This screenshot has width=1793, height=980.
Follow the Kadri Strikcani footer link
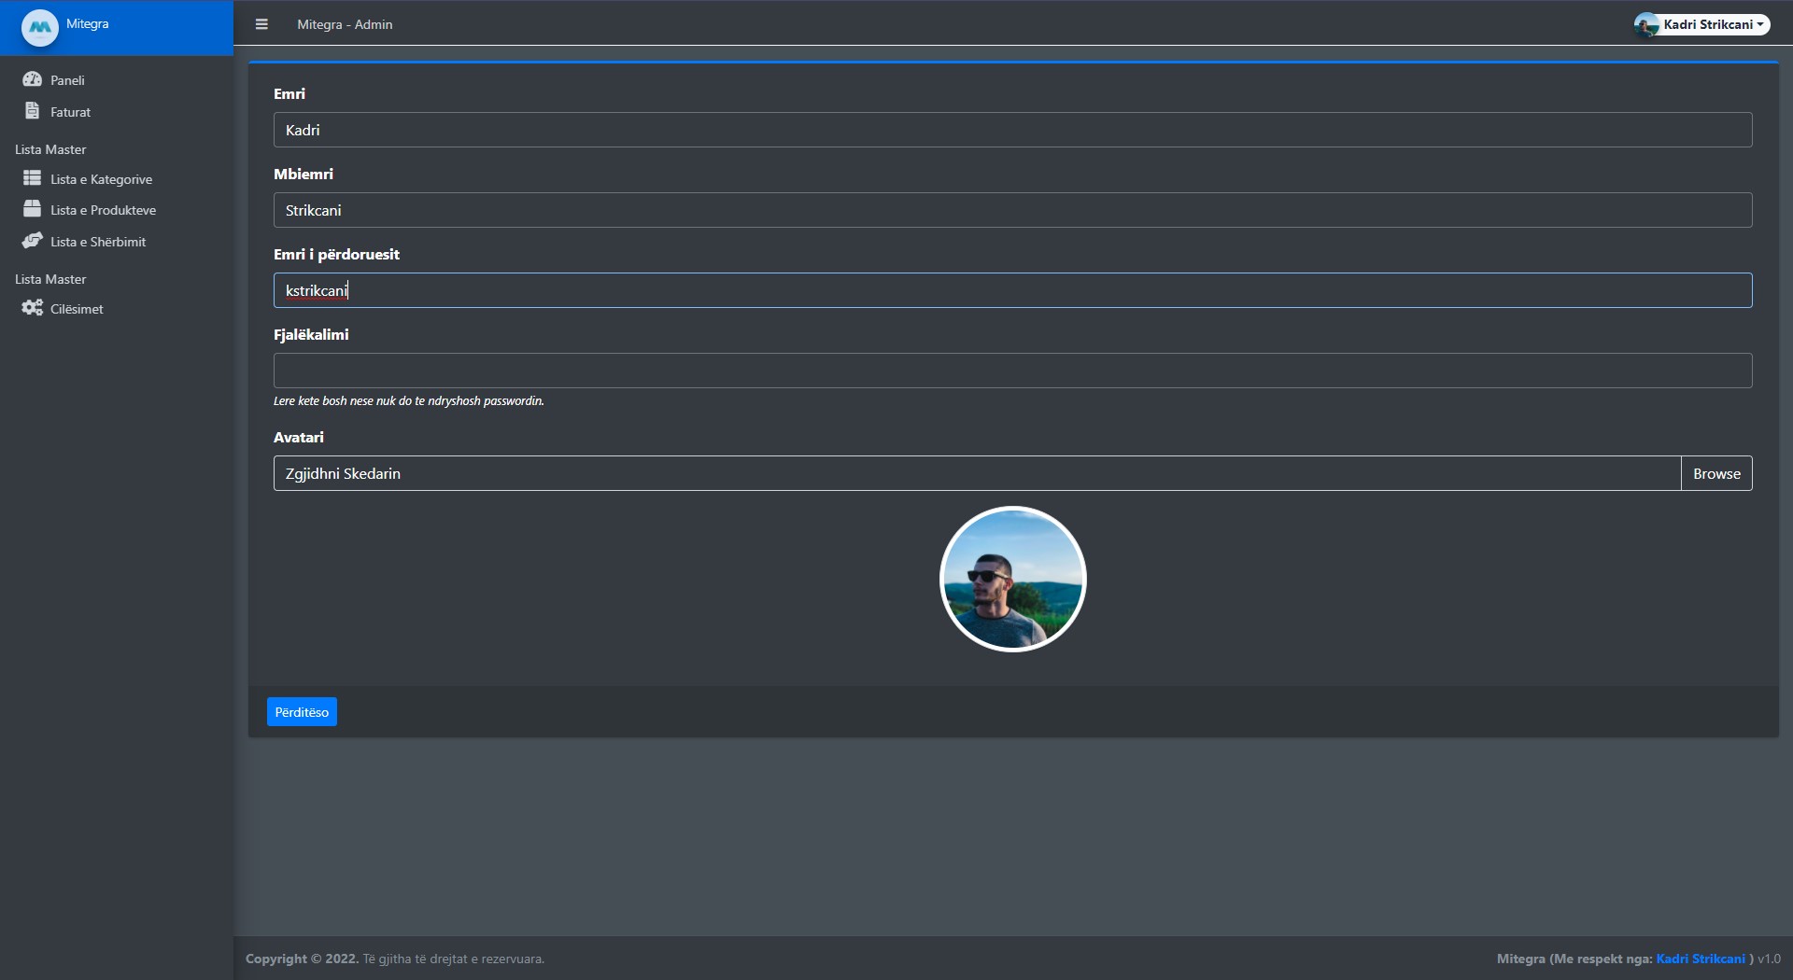pyautogui.click(x=1700, y=959)
